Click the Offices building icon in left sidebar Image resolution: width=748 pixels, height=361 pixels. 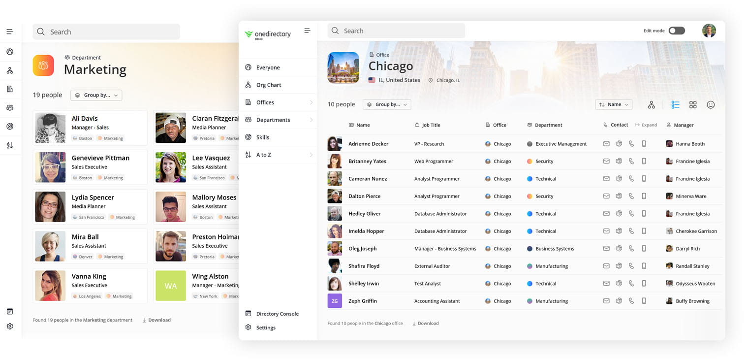coord(249,102)
